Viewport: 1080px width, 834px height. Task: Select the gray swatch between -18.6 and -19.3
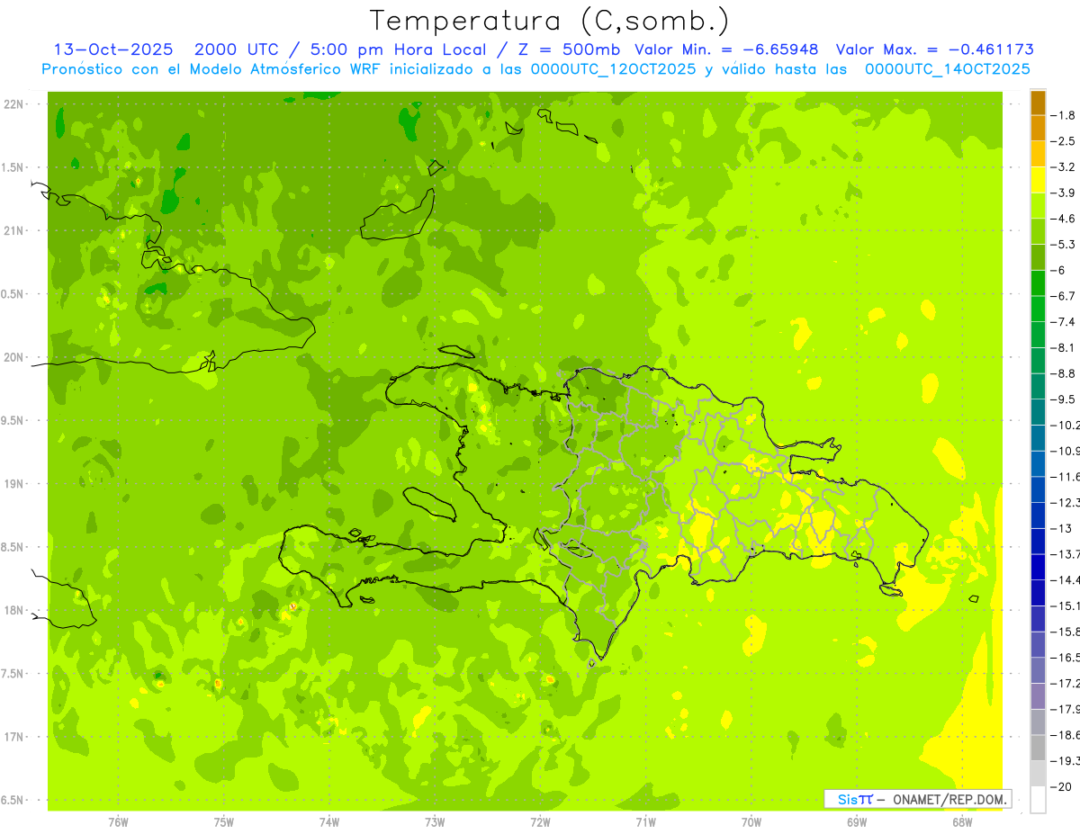click(1038, 748)
